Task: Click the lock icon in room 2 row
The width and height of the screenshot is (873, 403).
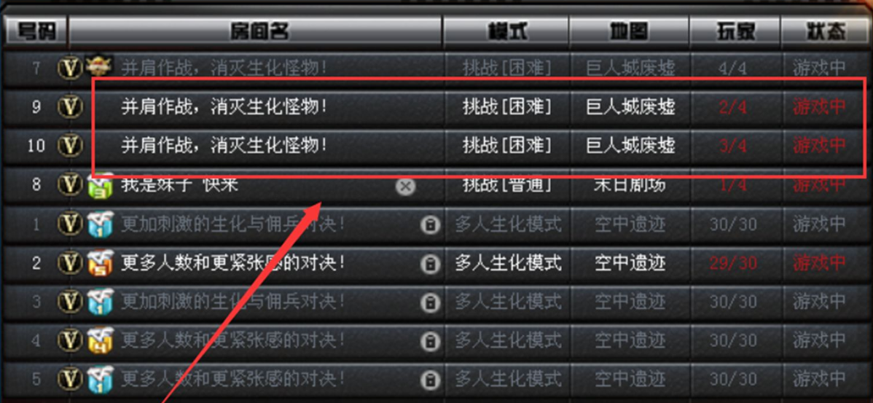Action: 429,263
